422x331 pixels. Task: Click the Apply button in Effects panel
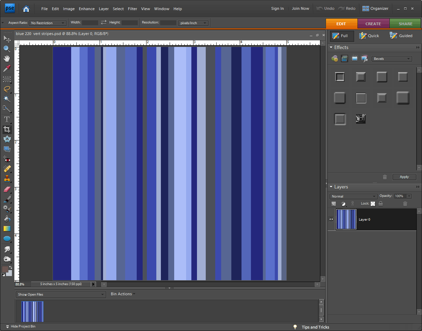tap(404, 177)
